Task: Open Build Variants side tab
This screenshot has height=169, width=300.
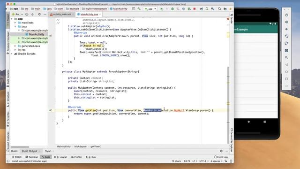Action: 8,78
